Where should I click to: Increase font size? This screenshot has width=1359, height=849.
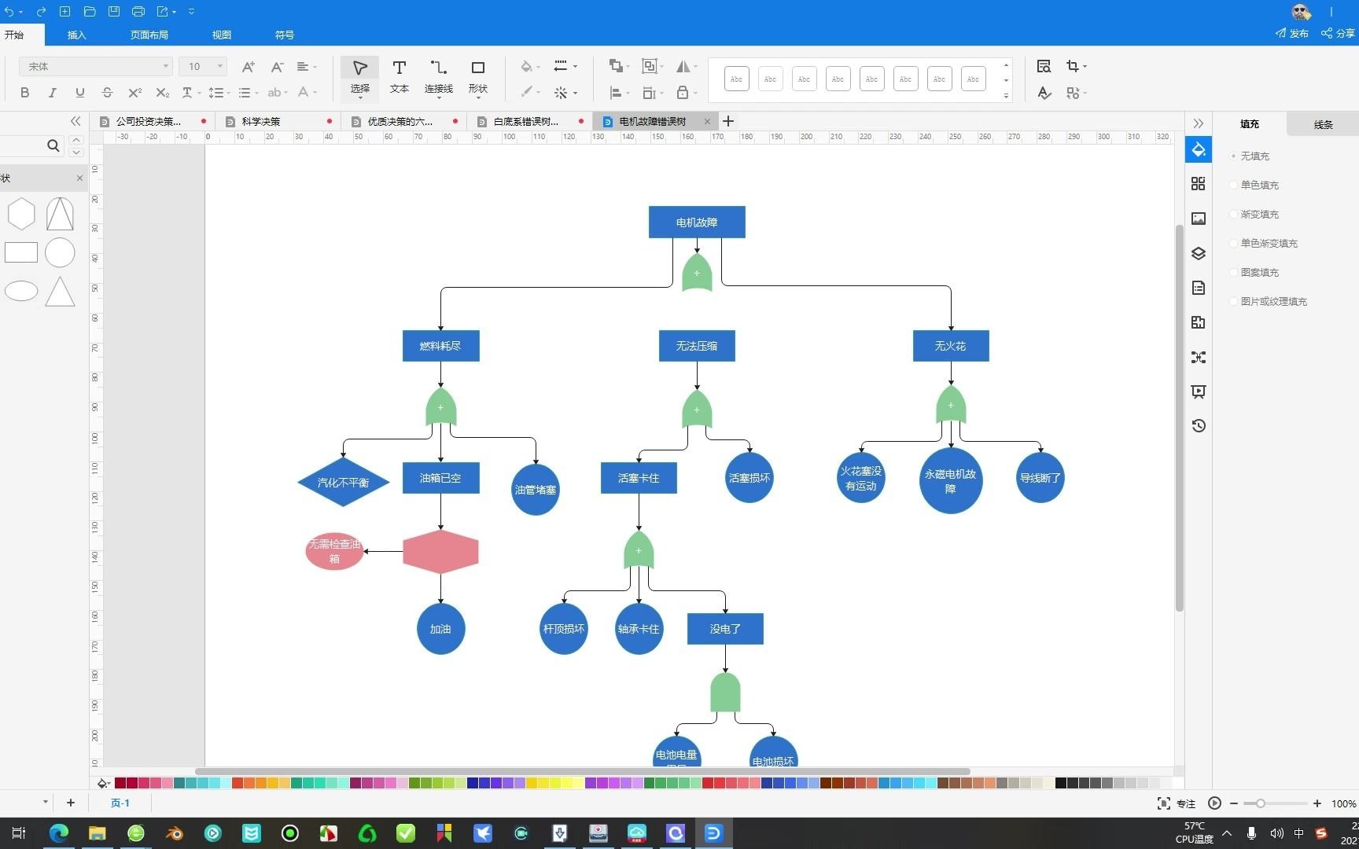click(248, 67)
